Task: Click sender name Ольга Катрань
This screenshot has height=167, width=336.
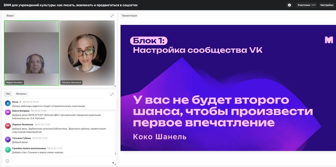Action: pyautogui.click(x=21, y=111)
